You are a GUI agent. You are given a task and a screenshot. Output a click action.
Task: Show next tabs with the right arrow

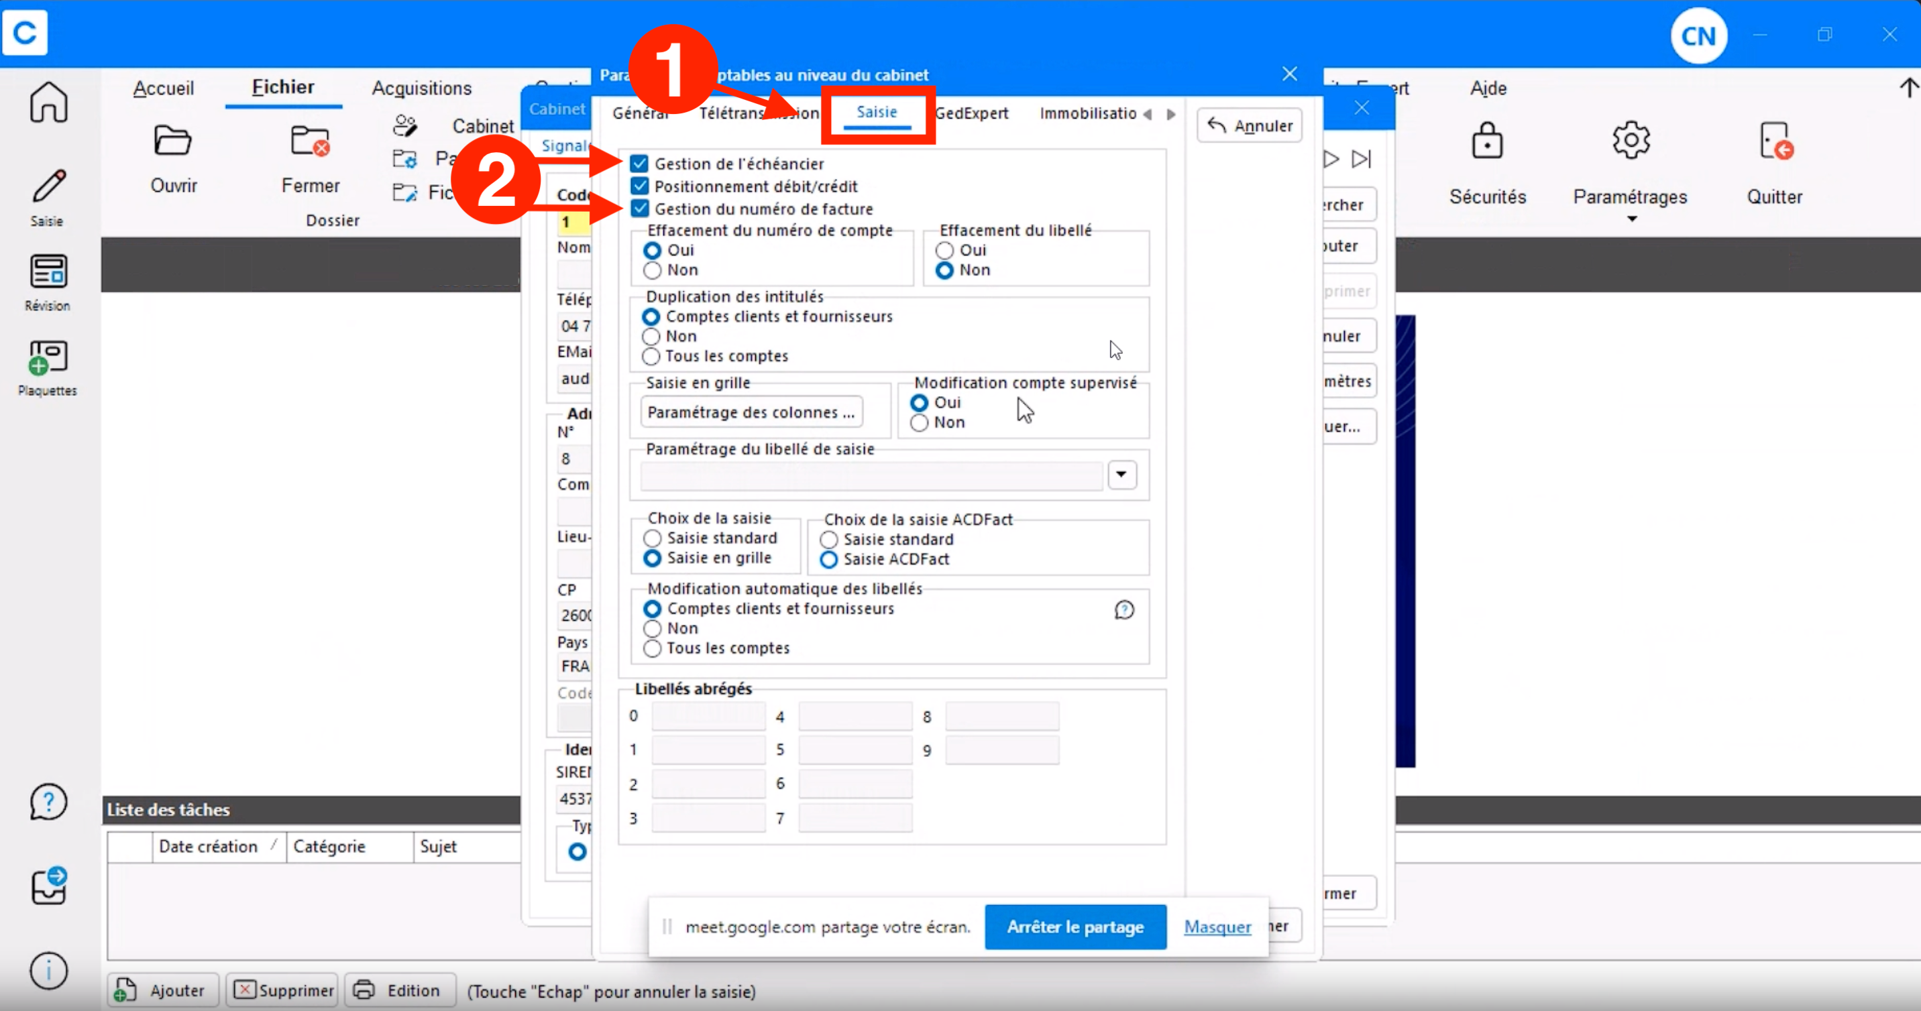tap(1172, 114)
